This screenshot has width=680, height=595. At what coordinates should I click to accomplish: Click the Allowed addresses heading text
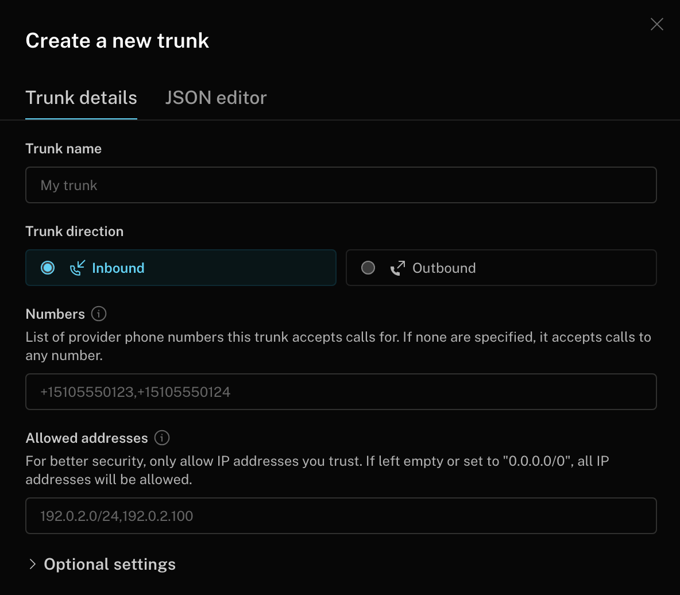(87, 438)
